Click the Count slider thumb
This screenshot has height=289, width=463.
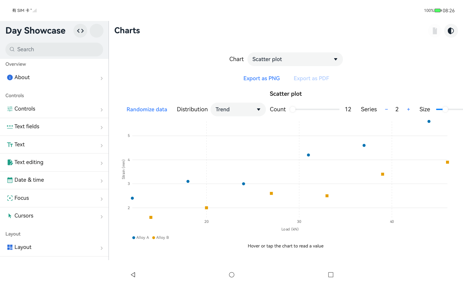(x=293, y=109)
